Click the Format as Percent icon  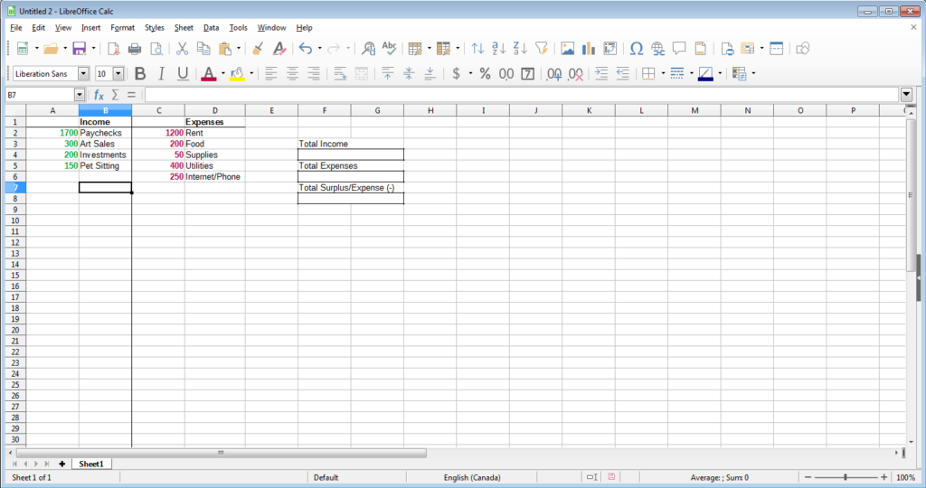485,74
